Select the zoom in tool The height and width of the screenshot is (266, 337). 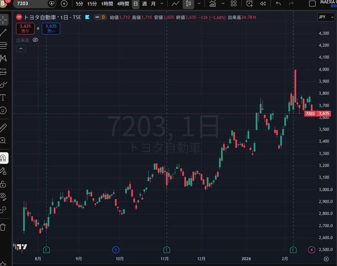pos(3,141)
